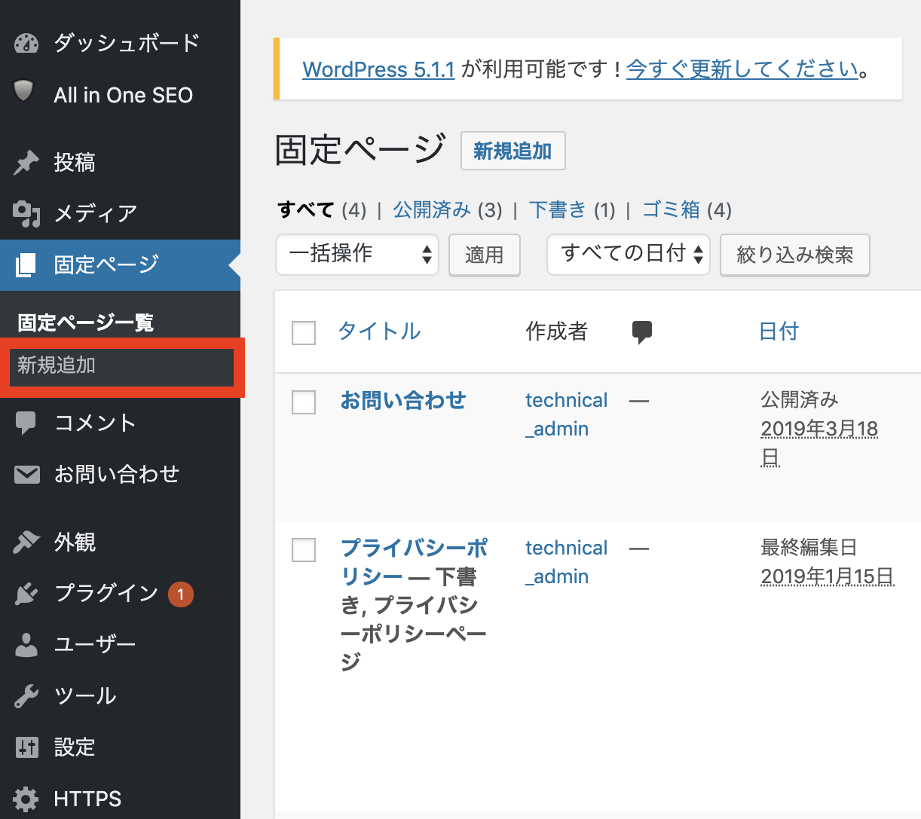The height and width of the screenshot is (819, 921).
Task: Choose 新規追加 in the sidebar submenu
Action: (x=57, y=365)
